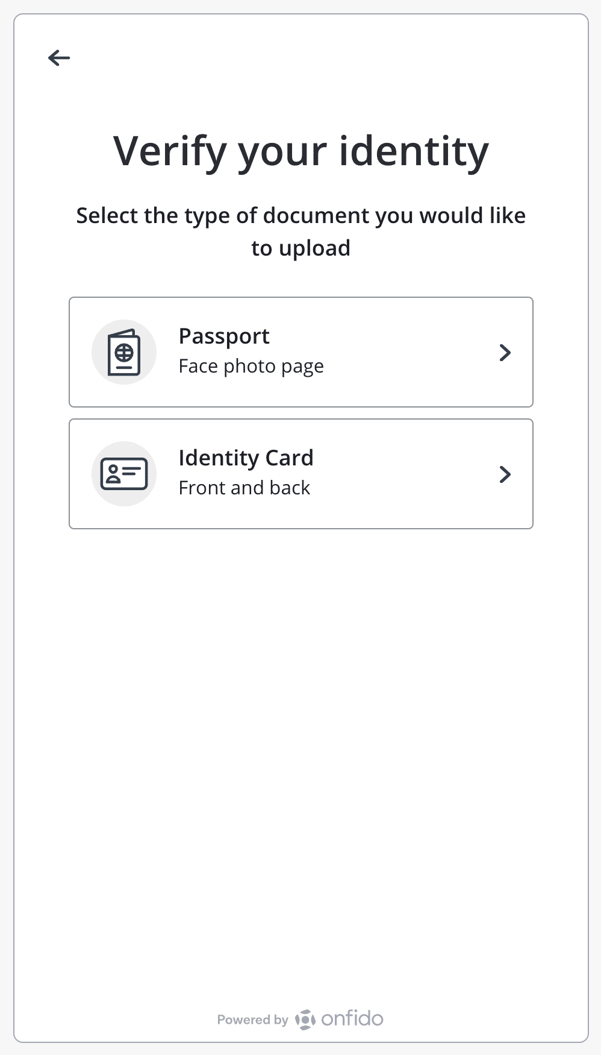Click the "Identity Card" title text
Viewport: 601px width, 1055px height.
[x=246, y=458]
